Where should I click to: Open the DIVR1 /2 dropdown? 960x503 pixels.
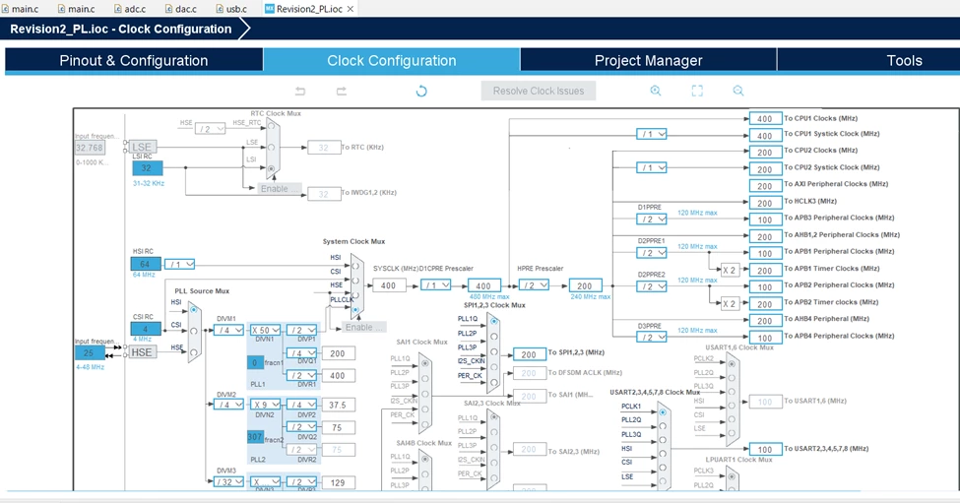302,375
